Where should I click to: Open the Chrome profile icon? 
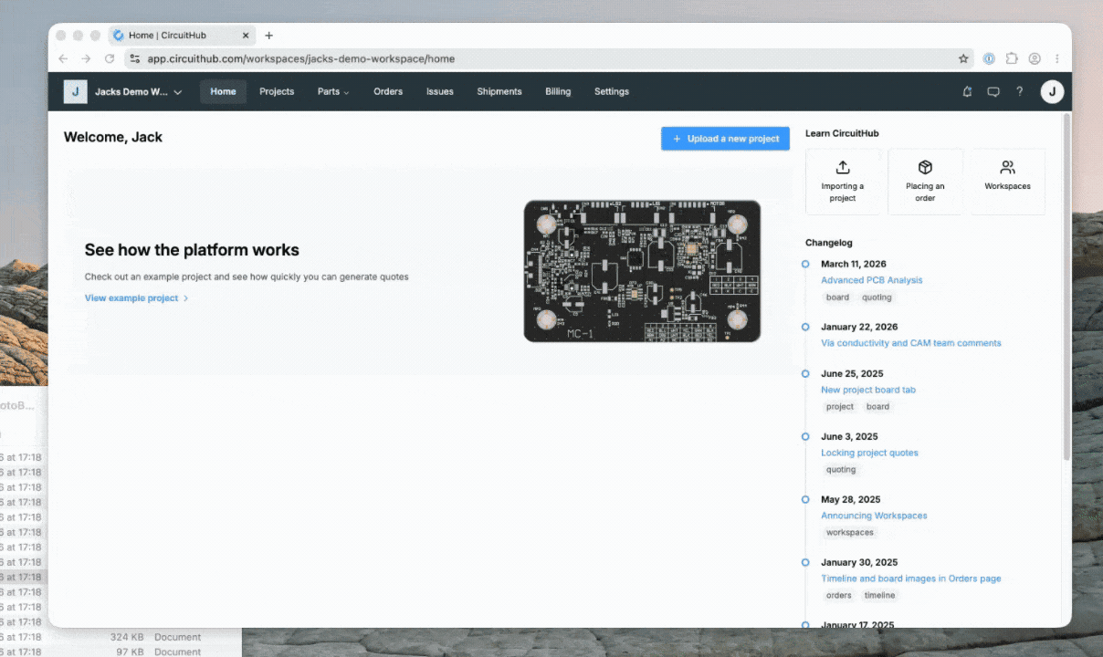coord(1035,58)
